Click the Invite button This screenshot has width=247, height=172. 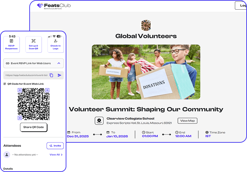click(55, 146)
